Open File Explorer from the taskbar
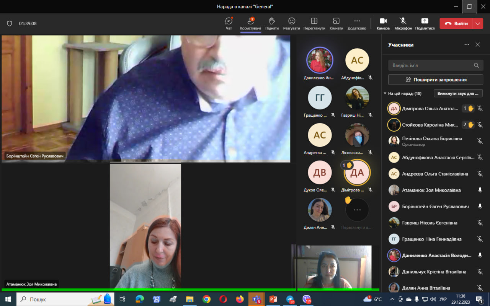The image size is (490, 306). pyautogui.click(x=189, y=299)
